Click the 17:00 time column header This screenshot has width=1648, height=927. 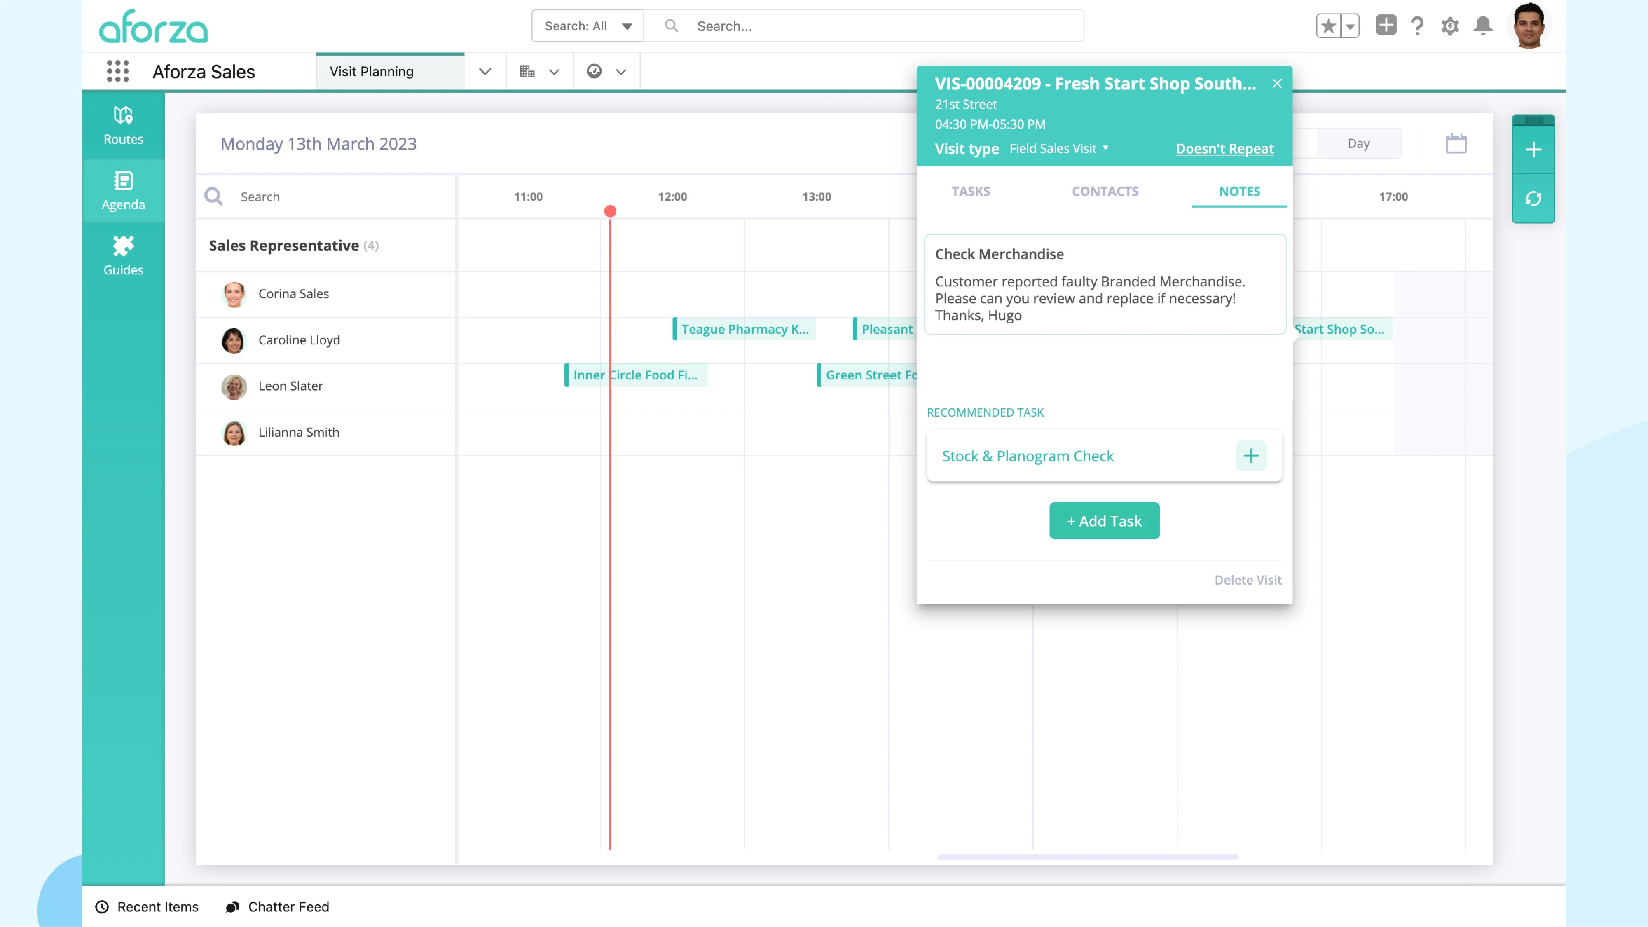1393,197
